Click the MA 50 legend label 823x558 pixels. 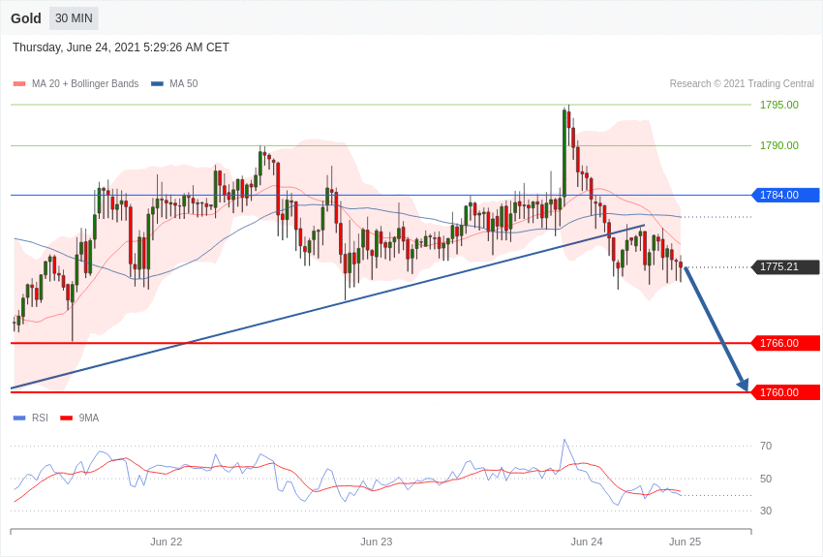click(x=184, y=83)
